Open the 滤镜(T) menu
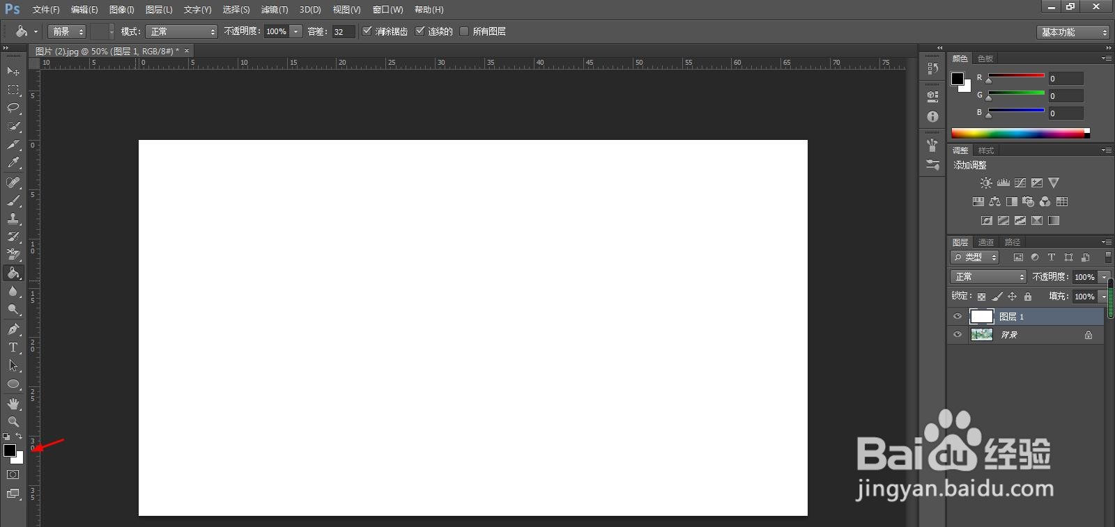Image resolution: width=1115 pixels, height=527 pixels. [x=275, y=10]
